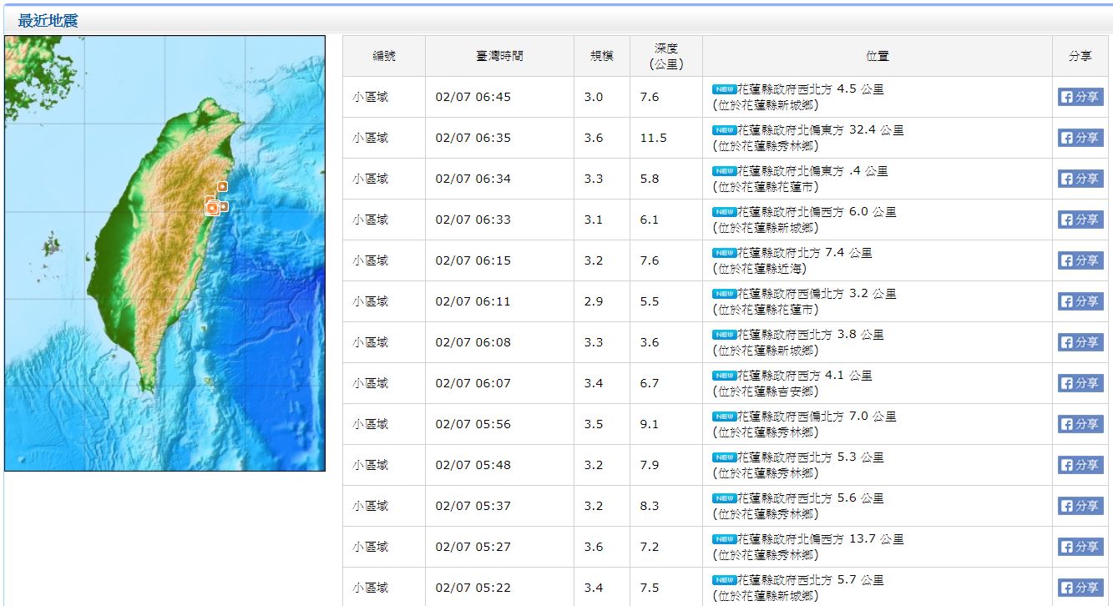Image resolution: width=1113 pixels, height=606 pixels.
Task: Click the 最近地震 section title
Action: [48, 21]
